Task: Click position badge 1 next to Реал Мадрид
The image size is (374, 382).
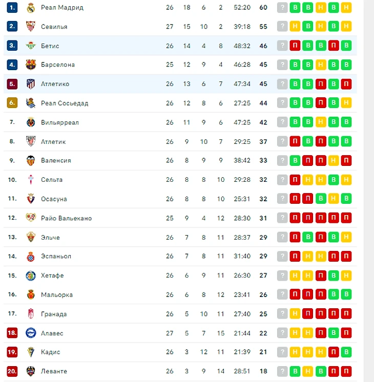Action: [x=12, y=8]
